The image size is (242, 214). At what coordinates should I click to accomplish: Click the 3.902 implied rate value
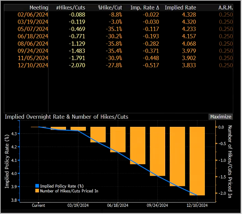pyautogui.click(x=189, y=58)
